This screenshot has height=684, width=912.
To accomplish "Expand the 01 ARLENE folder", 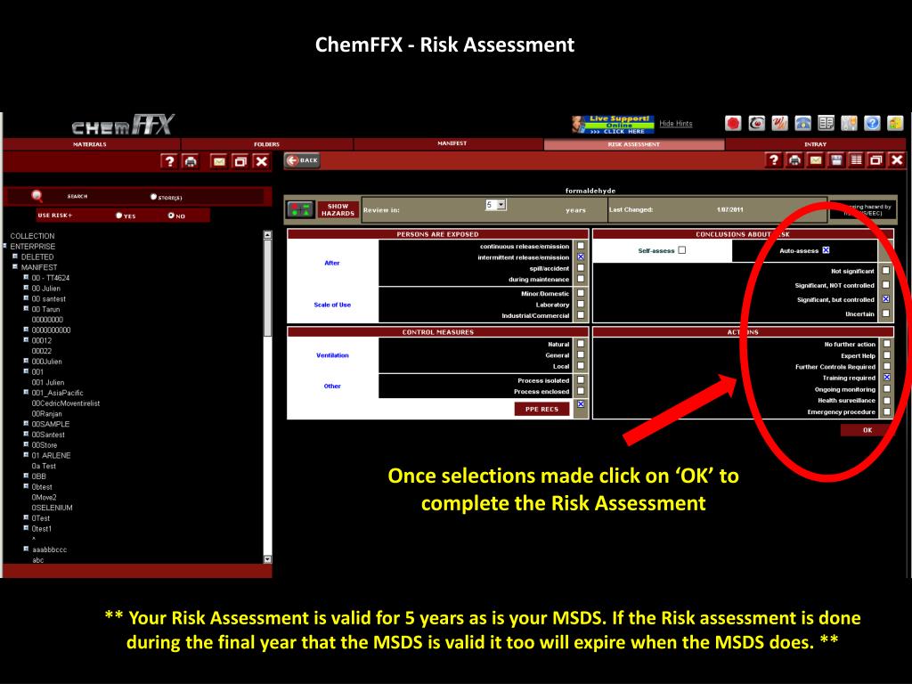I will (x=26, y=454).
